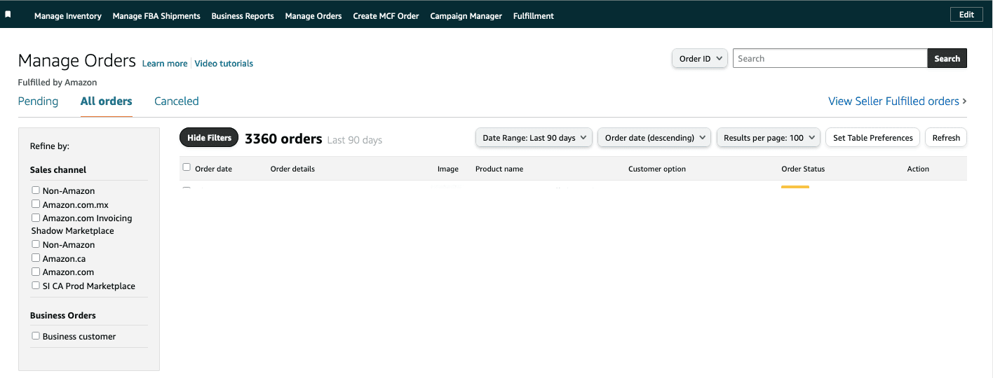Check the Non-Amazon checkbox above Amazon.ca
Screen dimensions: 993x378
pyautogui.click(x=36, y=244)
